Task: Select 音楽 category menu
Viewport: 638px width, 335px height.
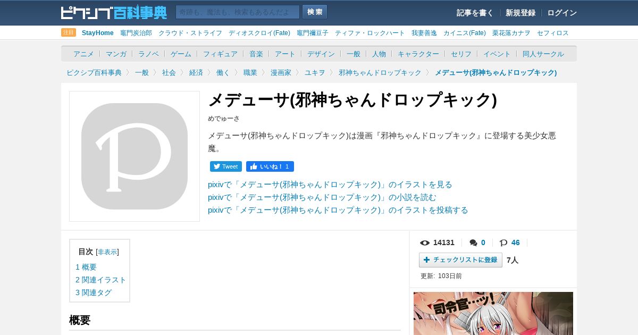Action: click(256, 54)
